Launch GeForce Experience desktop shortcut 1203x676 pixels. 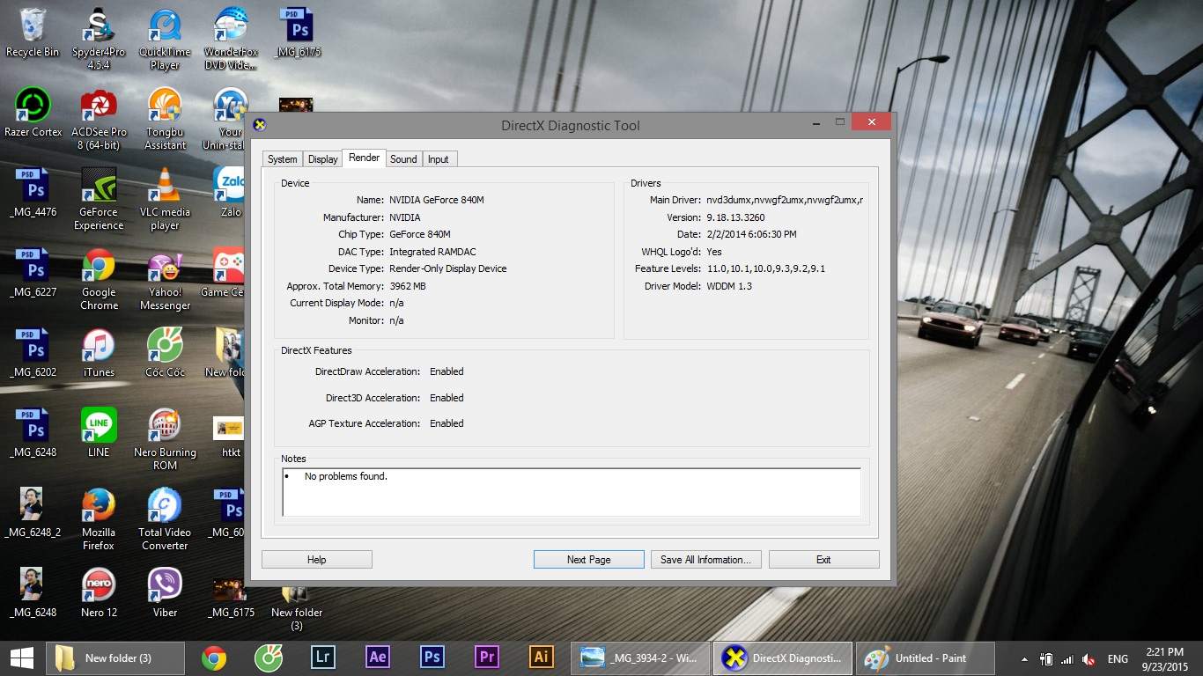pos(99,199)
